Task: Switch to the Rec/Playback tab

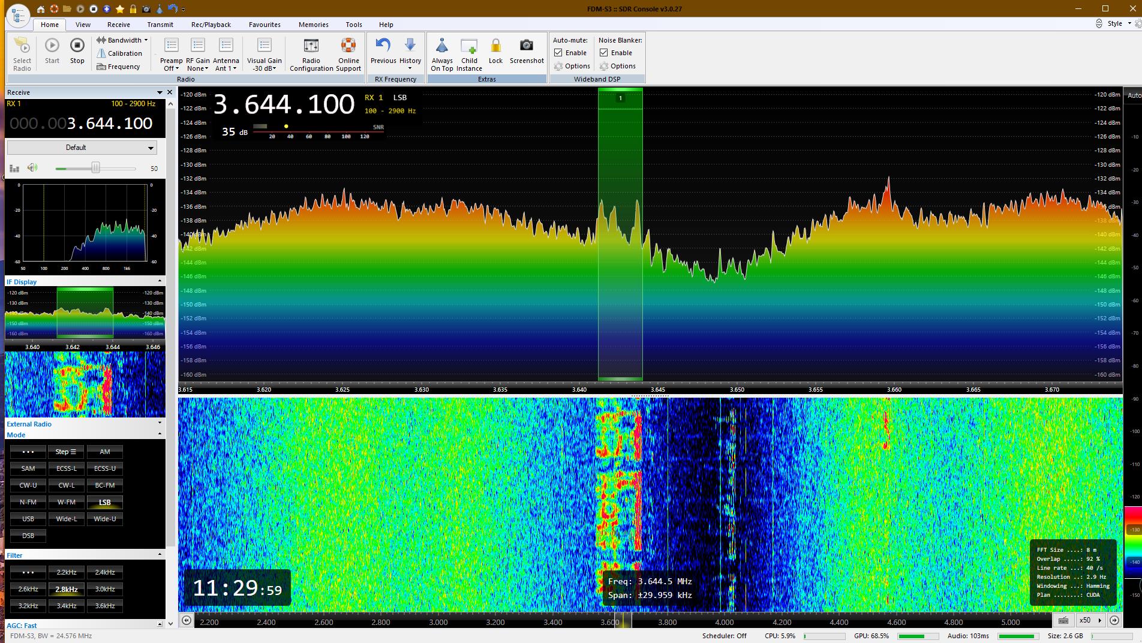Action: click(211, 25)
